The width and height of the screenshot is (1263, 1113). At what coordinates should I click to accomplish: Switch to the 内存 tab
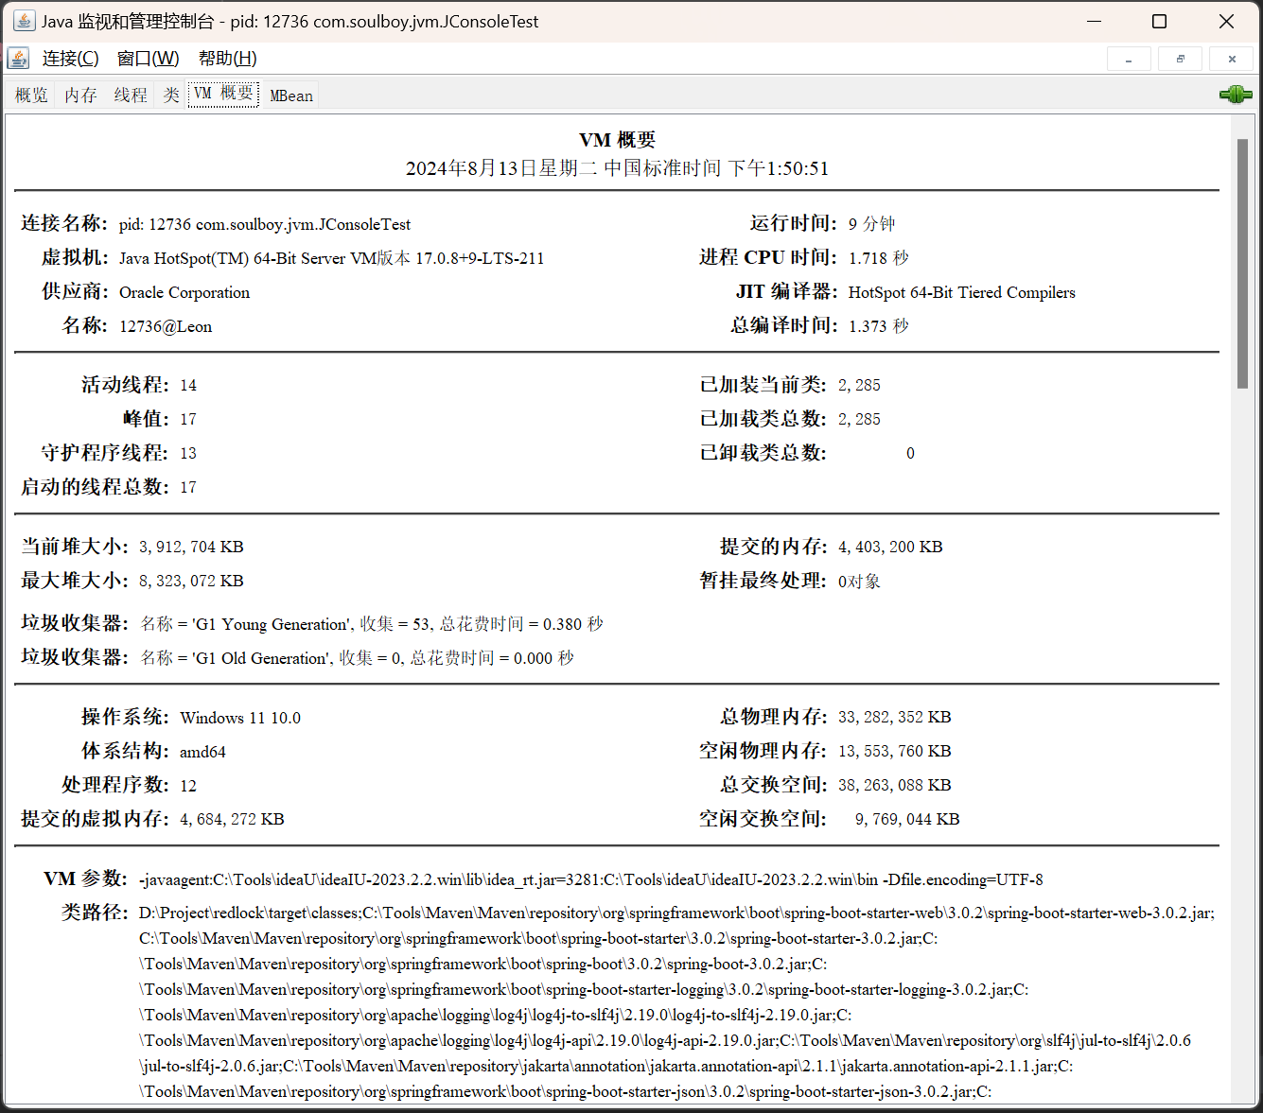[80, 96]
